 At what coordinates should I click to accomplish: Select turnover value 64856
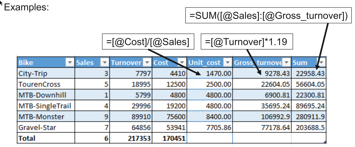[131, 128]
